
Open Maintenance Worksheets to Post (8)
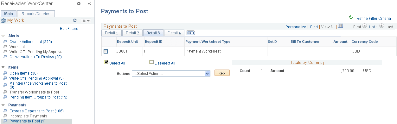pos(38,85)
